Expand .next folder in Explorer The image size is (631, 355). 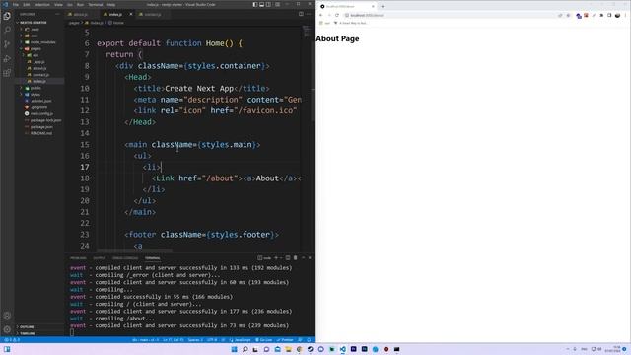click(35, 29)
